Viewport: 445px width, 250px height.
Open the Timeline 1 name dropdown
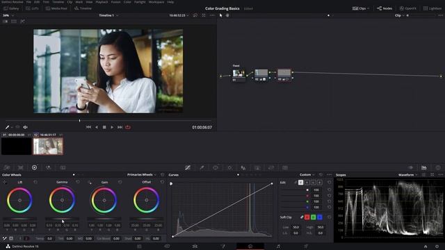108,15
